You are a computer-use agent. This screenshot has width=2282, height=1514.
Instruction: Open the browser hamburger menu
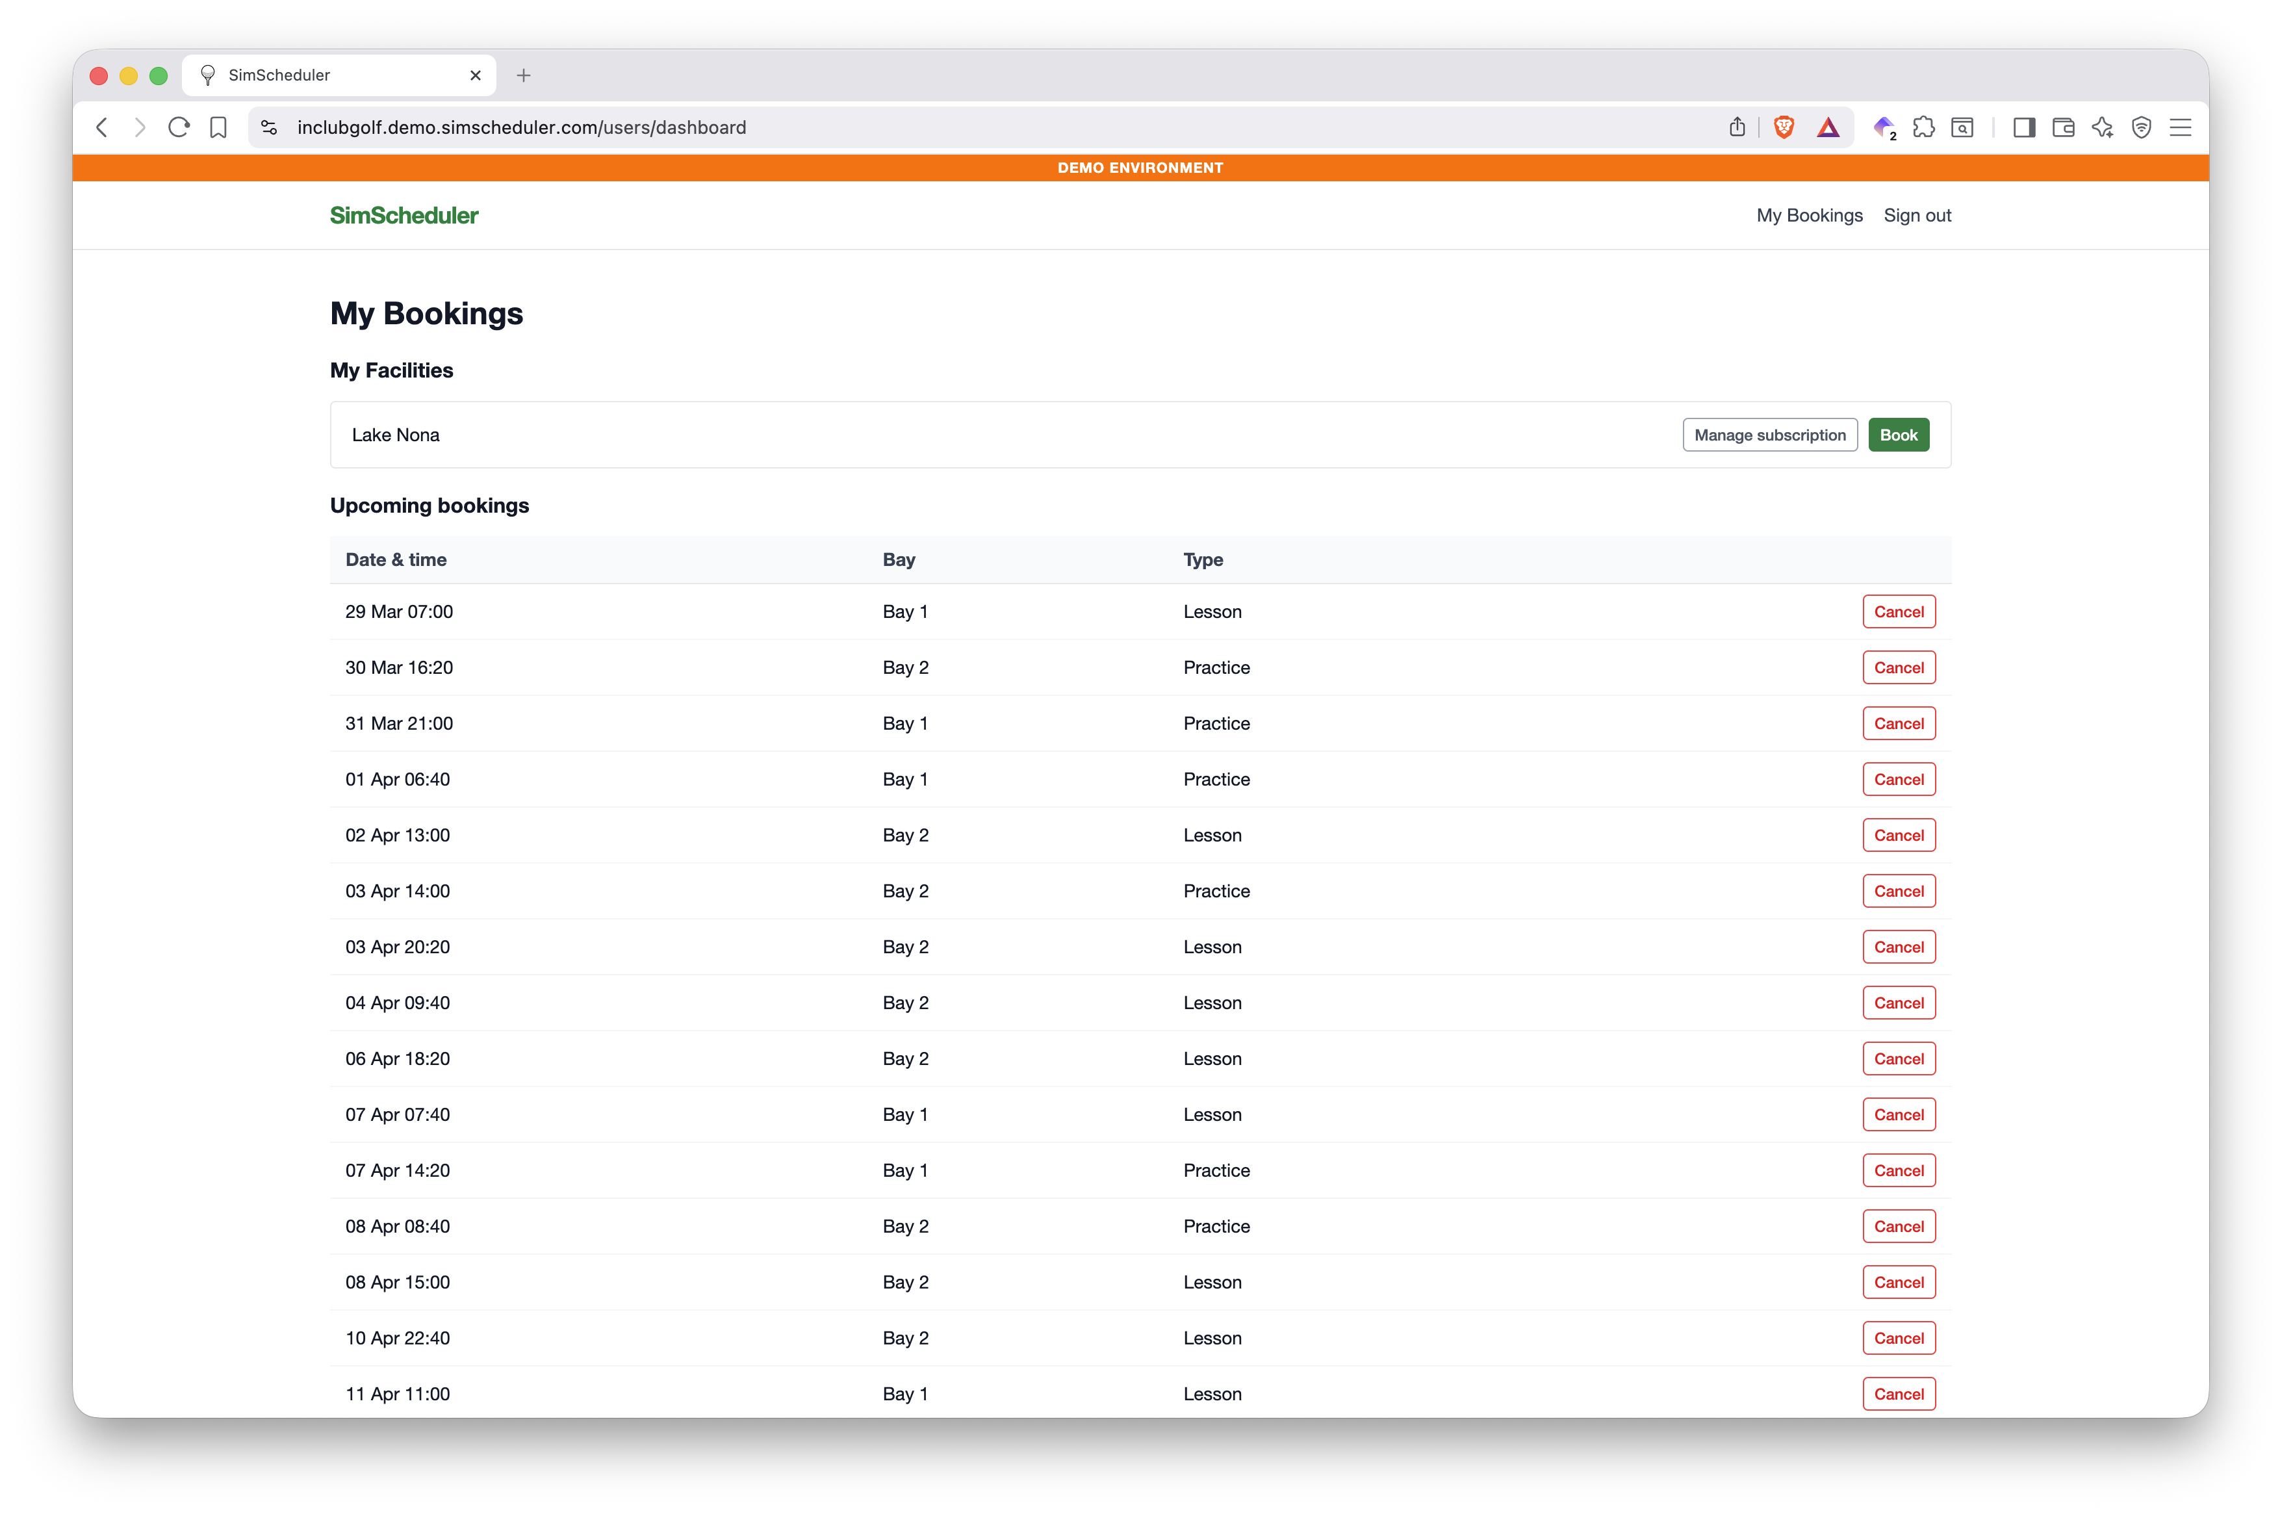pos(2181,127)
